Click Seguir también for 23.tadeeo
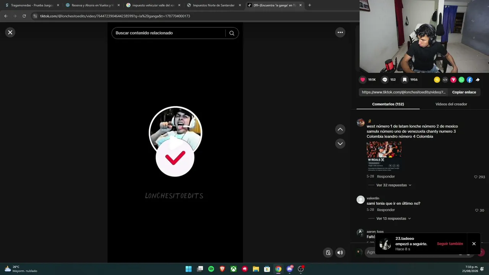Viewport: 489px width, 275px height. (450, 244)
